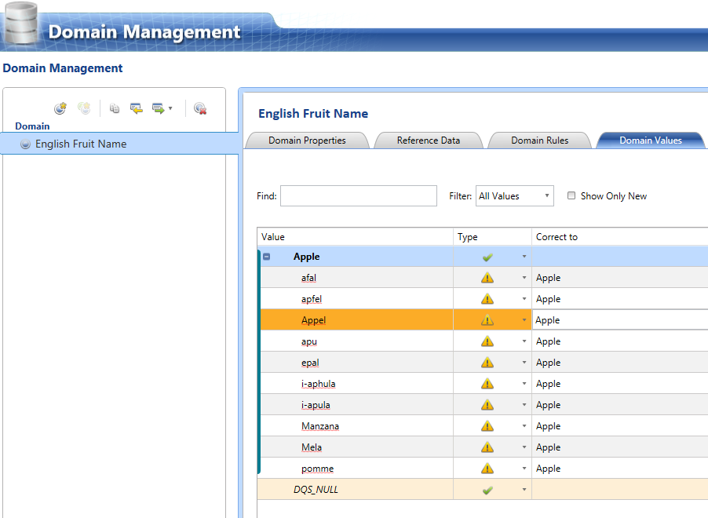
Task: Click the warning icon in the apu row
Action: tap(487, 341)
